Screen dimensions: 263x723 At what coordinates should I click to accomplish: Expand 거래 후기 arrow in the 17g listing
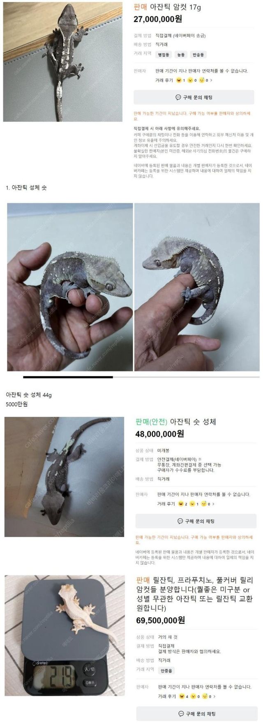[211, 80]
